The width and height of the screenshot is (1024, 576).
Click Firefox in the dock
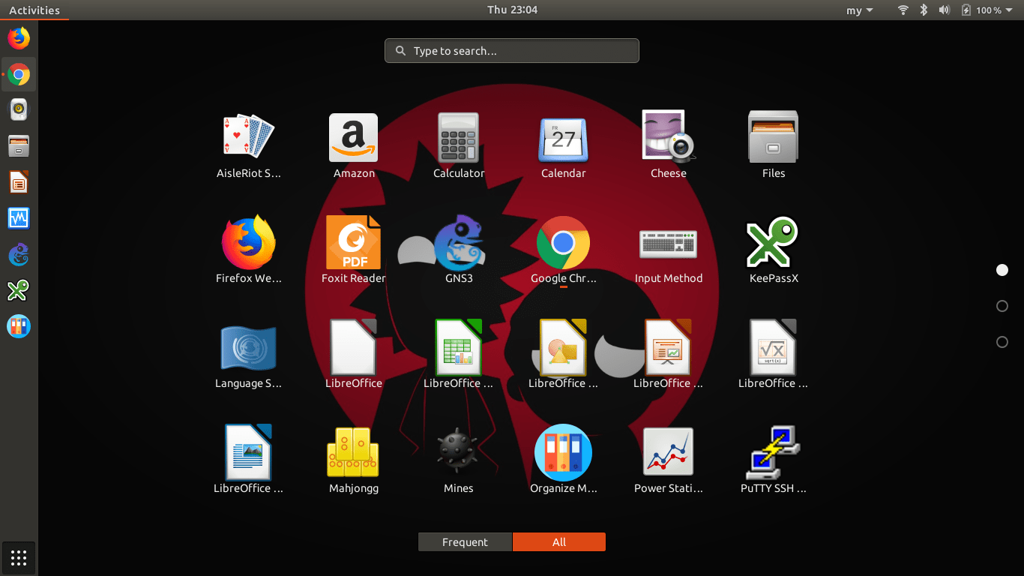19,38
